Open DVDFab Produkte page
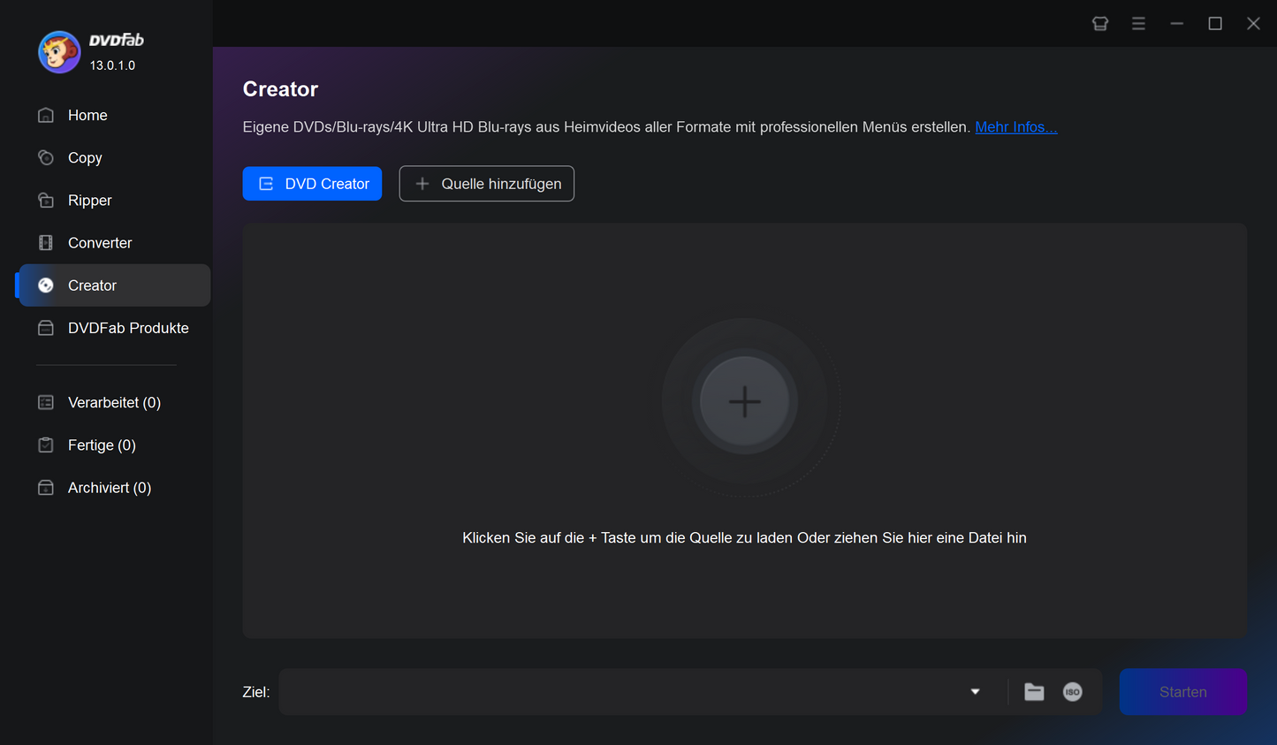Image resolution: width=1277 pixels, height=745 pixels. pyautogui.click(x=127, y=328)
